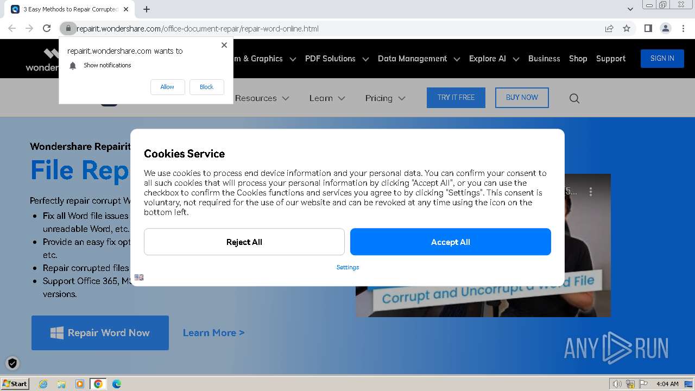Click the URL in the address bar
Viewport: 695px width, 391px height.
[x=198, y=28]
